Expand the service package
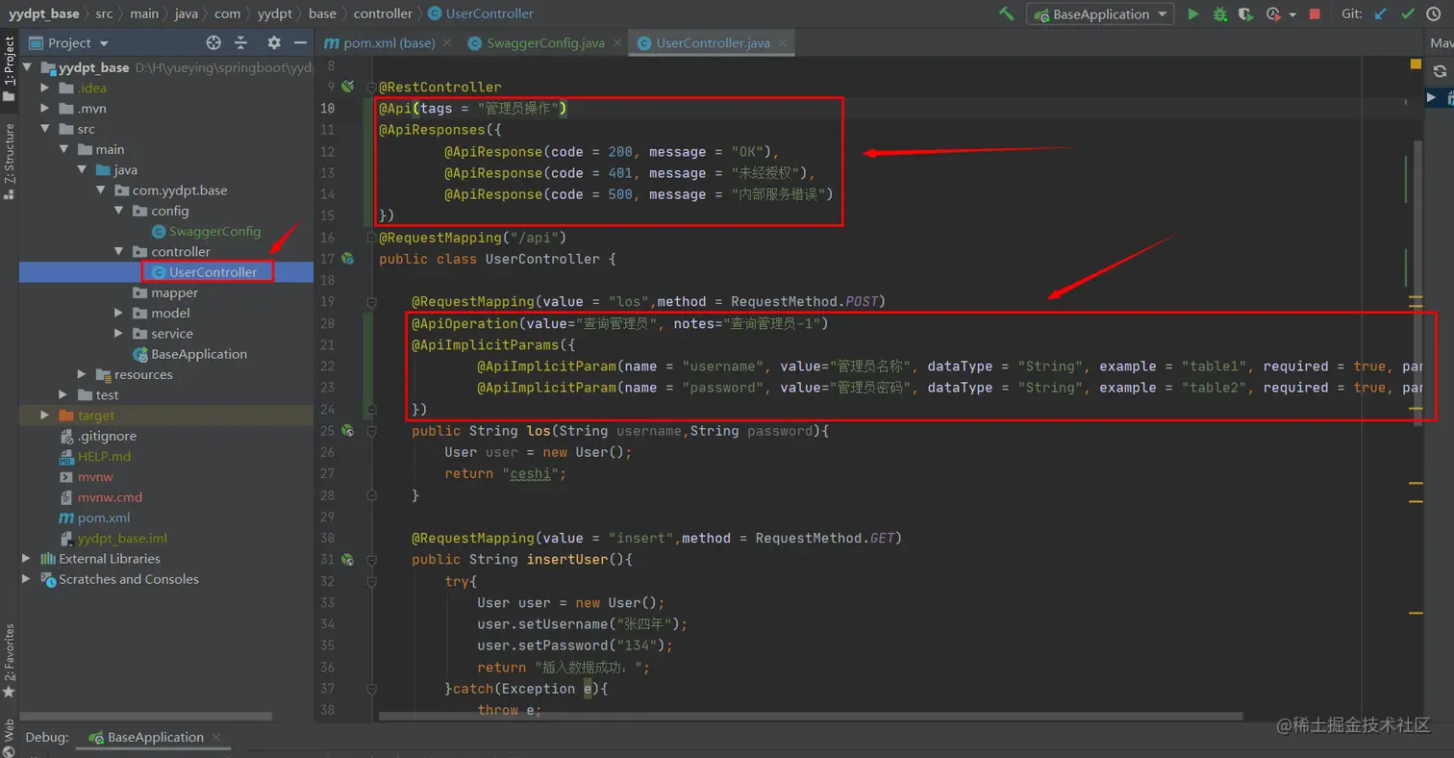 tap(118, 334)
